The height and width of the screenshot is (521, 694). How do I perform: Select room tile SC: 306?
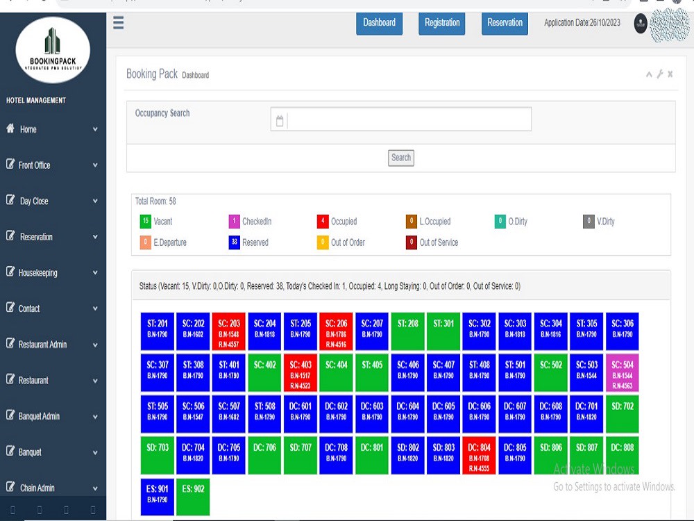tap(623, 331)
